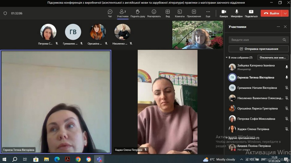The width and height of the screenshot is (291, 163).
Task: Open participants panel three-dot options
Action: 278,27
